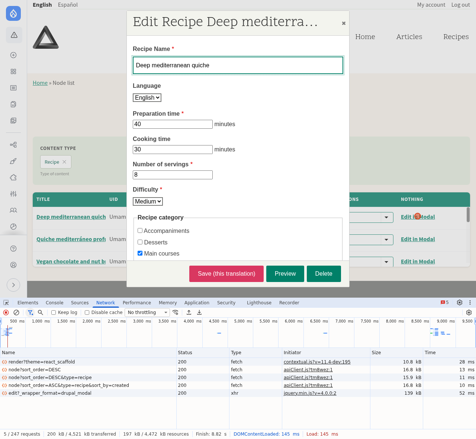Open the media image icon in sidebar
Viewport: 476px width, 439px height.
pos(13,121)
